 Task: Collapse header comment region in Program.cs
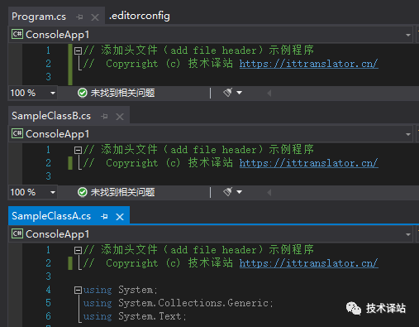(79, 50)
